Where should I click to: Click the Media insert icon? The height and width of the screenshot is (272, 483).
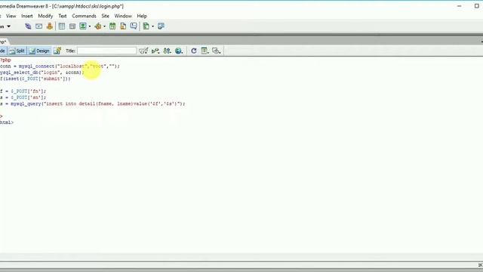pos(98,26)
